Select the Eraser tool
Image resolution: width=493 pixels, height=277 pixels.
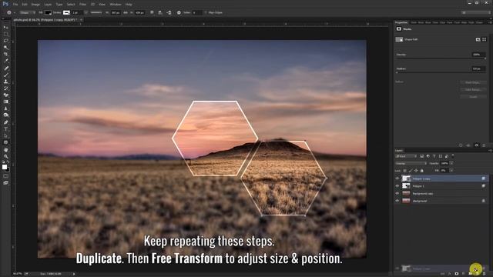(x=5, y=95)
